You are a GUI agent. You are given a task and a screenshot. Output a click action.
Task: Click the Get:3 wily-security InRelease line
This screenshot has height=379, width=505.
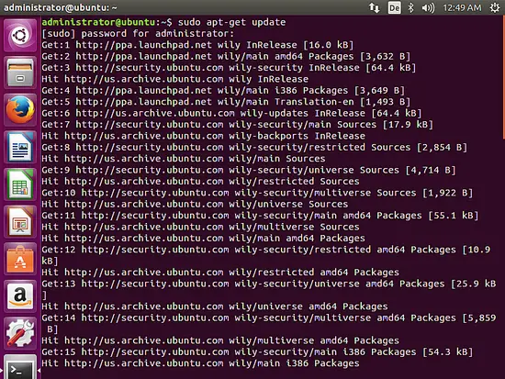229,68
